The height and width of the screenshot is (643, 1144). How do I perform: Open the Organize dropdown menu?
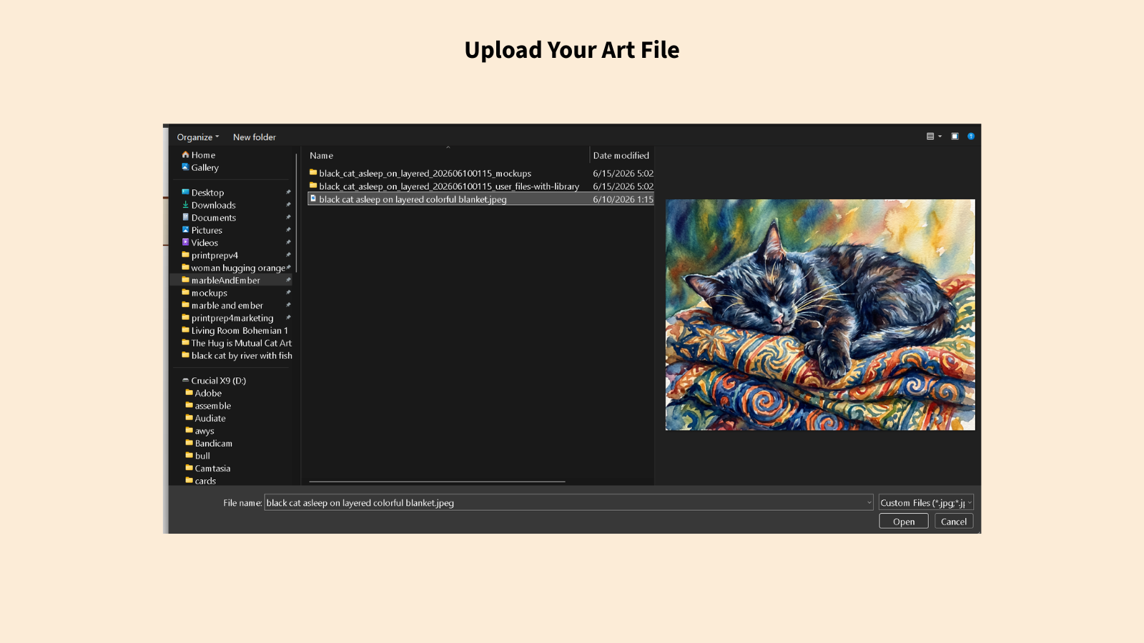198,137
